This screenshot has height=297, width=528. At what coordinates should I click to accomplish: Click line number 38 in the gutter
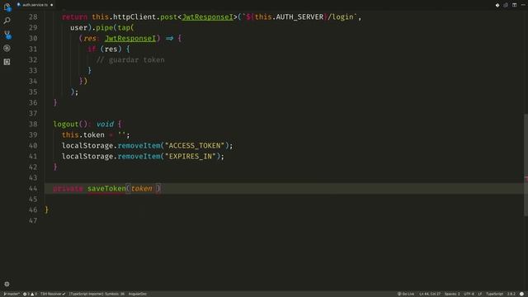point(33,125)
